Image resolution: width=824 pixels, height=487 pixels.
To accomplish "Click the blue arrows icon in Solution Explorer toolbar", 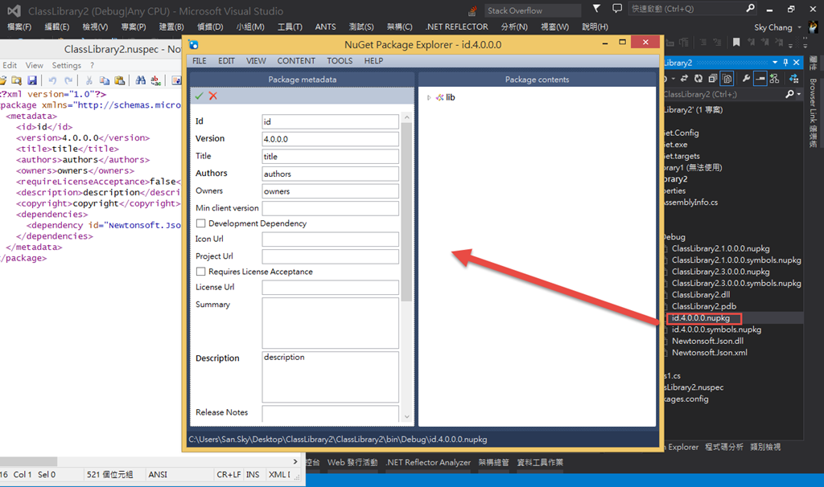I will click(794, 79).
